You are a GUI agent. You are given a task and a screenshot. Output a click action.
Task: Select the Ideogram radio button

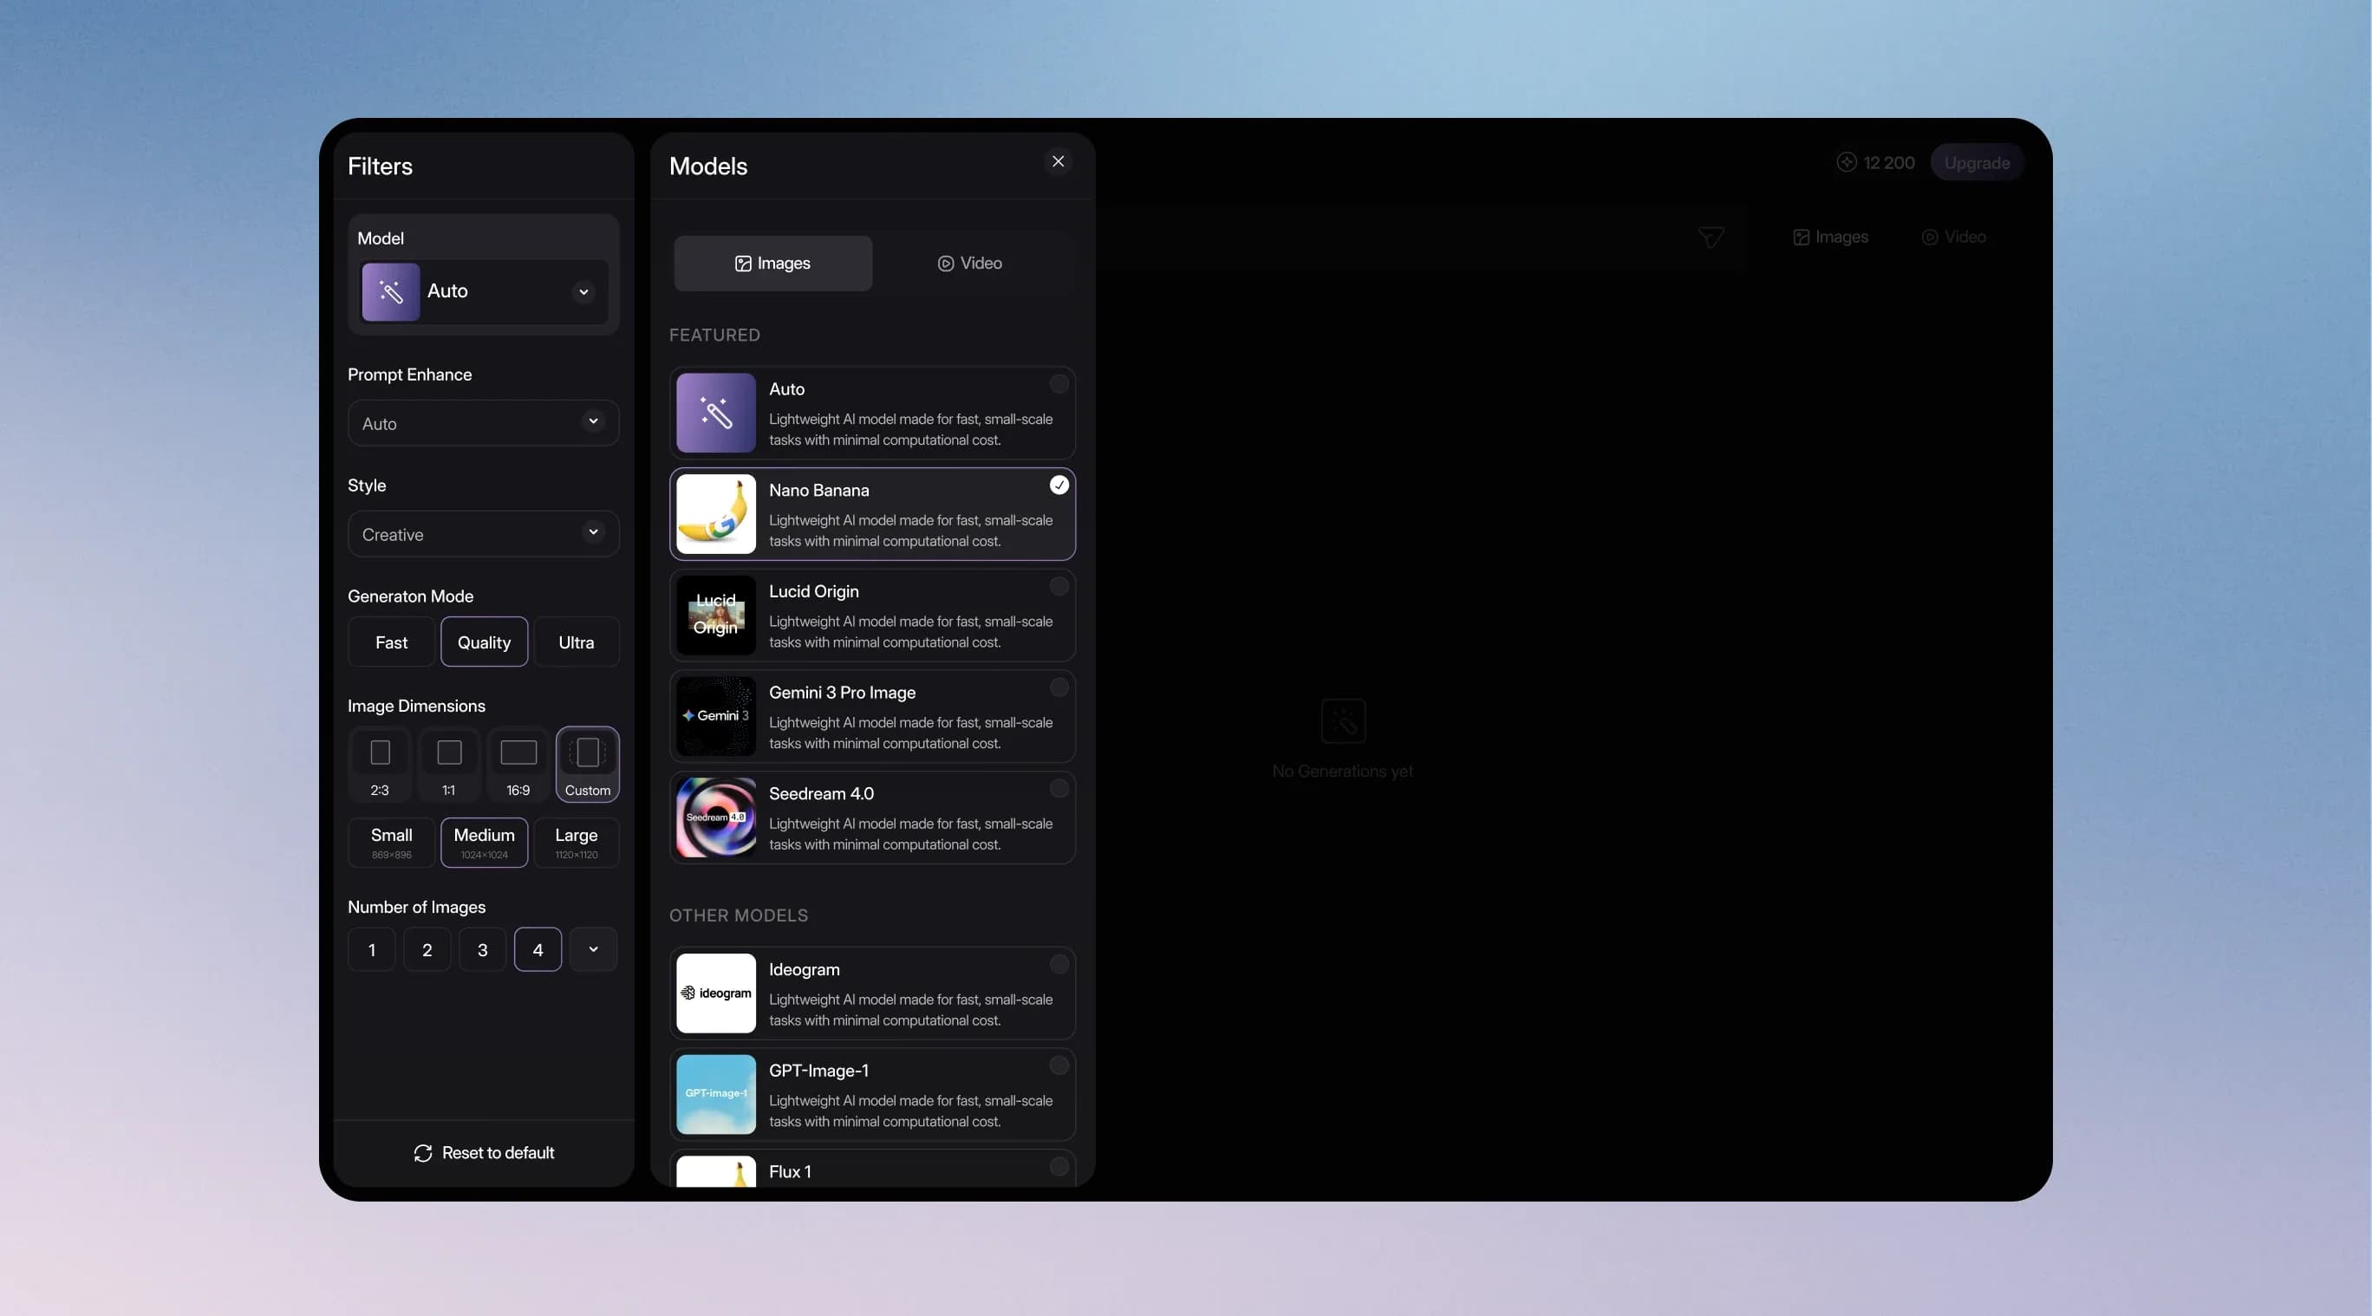point(1059,964)
